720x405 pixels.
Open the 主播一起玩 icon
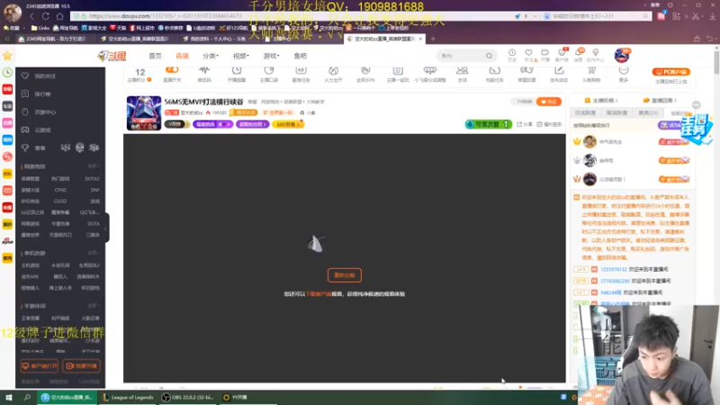pos(398,74)
